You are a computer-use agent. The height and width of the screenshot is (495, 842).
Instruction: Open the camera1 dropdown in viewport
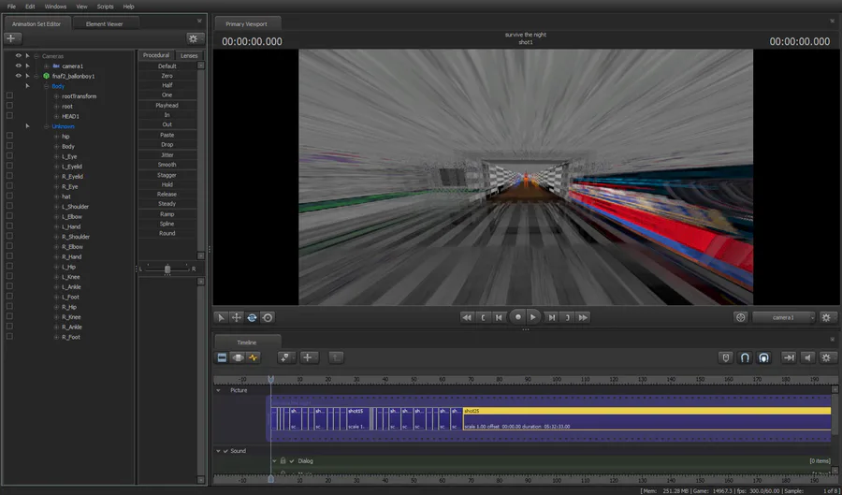click(x=783, y=317)
